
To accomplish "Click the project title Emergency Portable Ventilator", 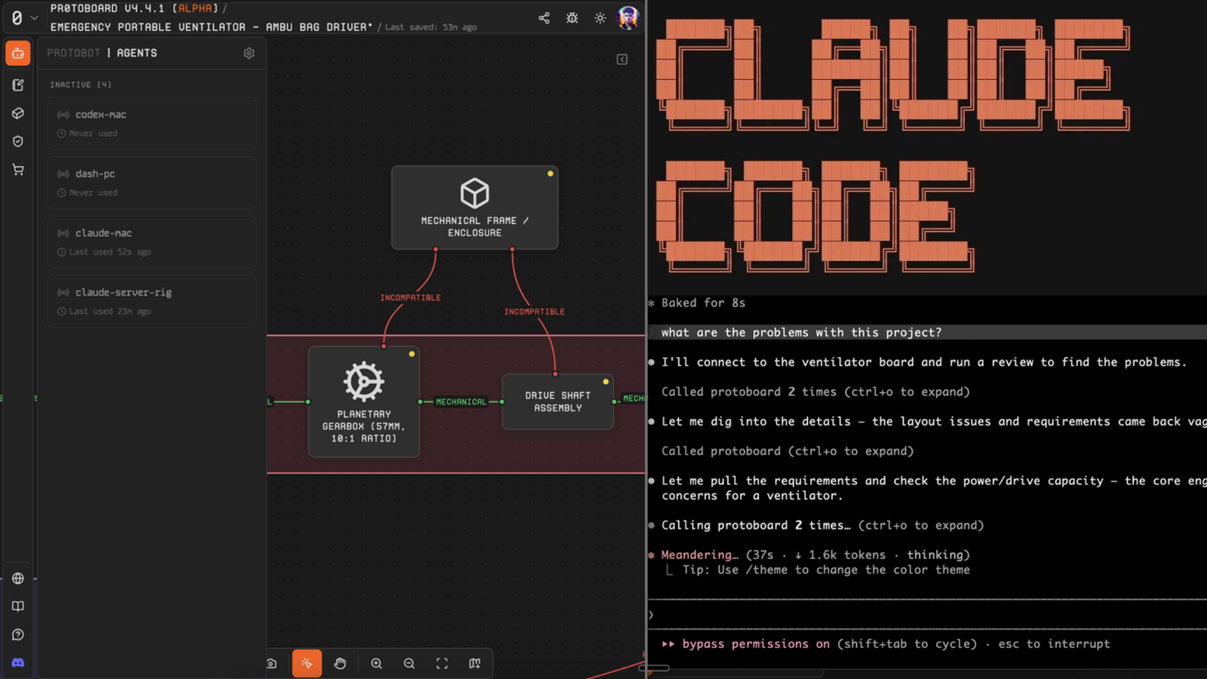I will [211, 27].
